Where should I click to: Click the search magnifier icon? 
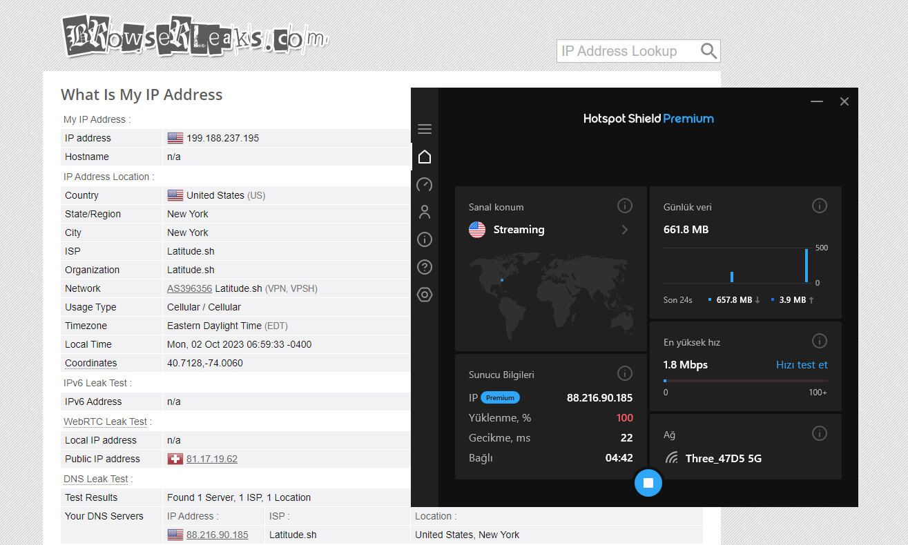pyautogui.click(x=708, y=51)
